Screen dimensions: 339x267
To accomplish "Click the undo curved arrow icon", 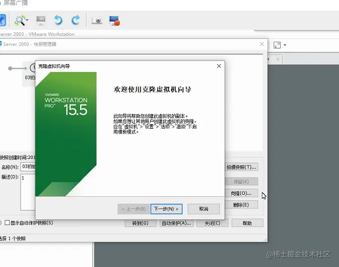I will coord(58,20).
